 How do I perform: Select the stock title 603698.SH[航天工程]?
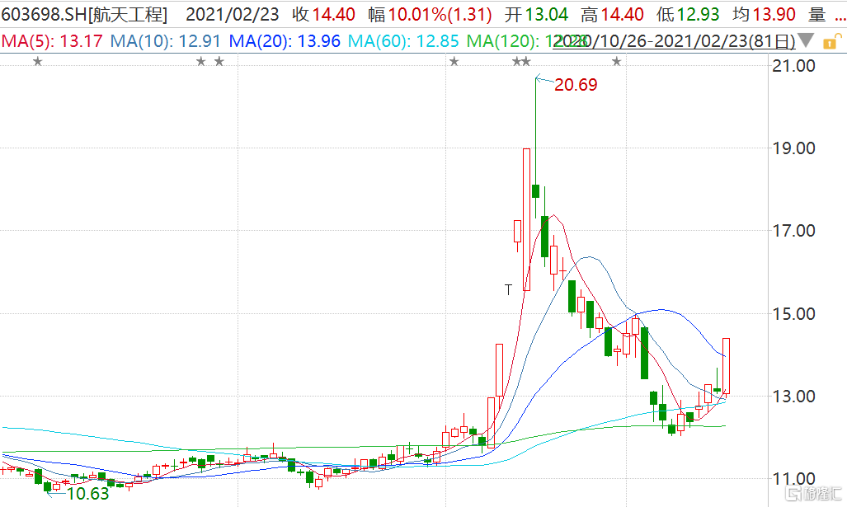pyautogui.click(x=84, y=14)
